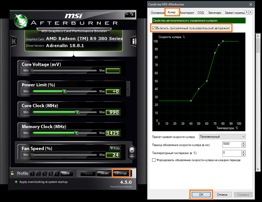This screenshot has height=202, width=262.
Task: Select profile slot 4
Action: pos(51,173)
